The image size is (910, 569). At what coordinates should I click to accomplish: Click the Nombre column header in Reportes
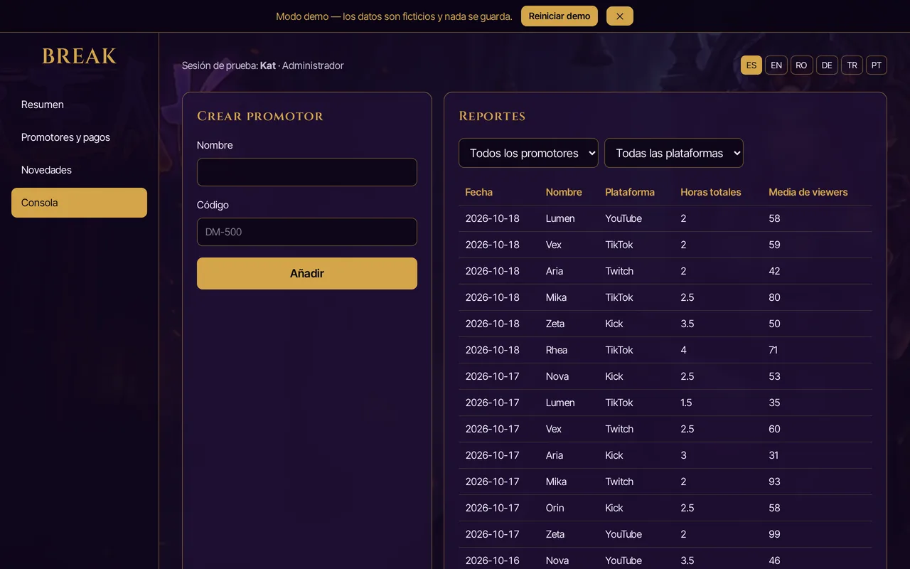[x=564, y=192]
